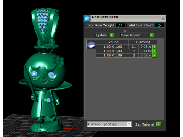Click the Diamond column header
Screen dimensions: 183x137
[143, 42]
